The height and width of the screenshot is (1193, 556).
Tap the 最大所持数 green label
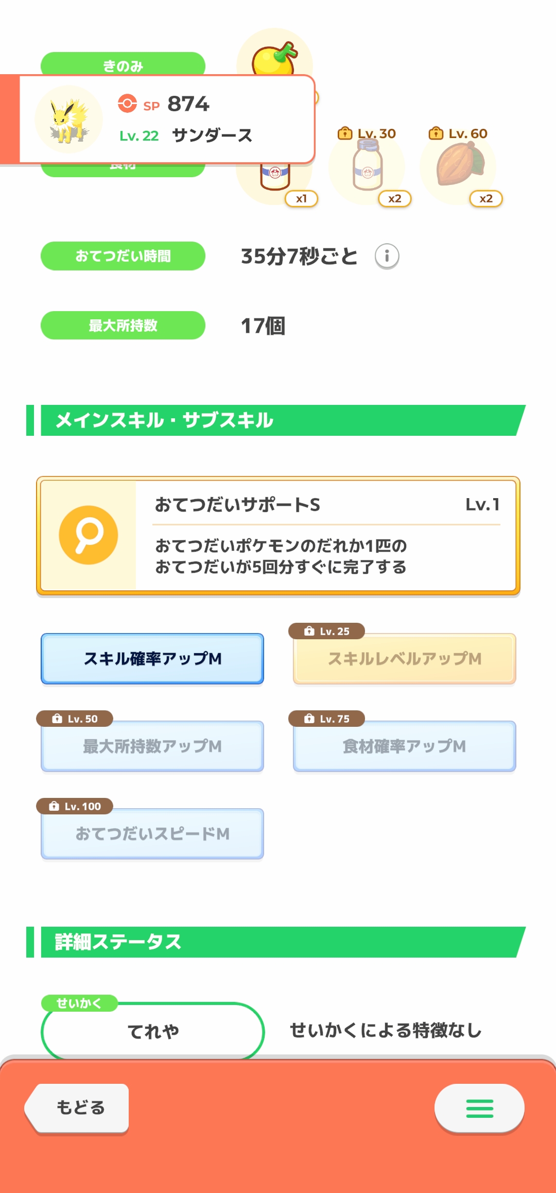pyautogui.click(x=123, y=326)
